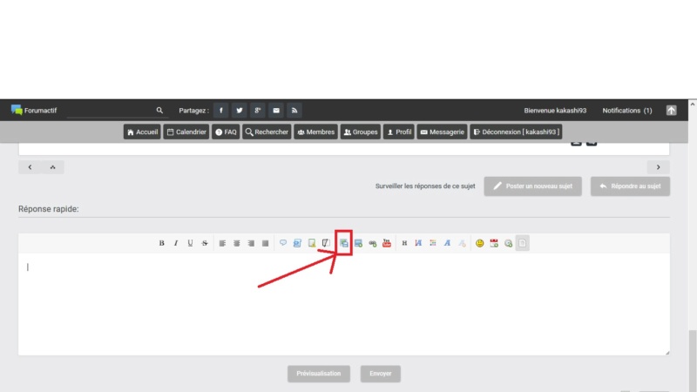Click Répondre au sujet button
The width and height of the screenshot is (697, 392).
630,186
